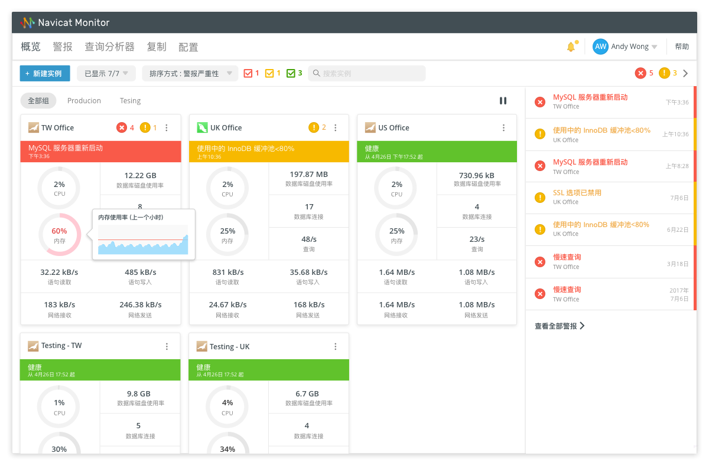Expand the 已显示 7/7 dropdown

pos(106,74)
